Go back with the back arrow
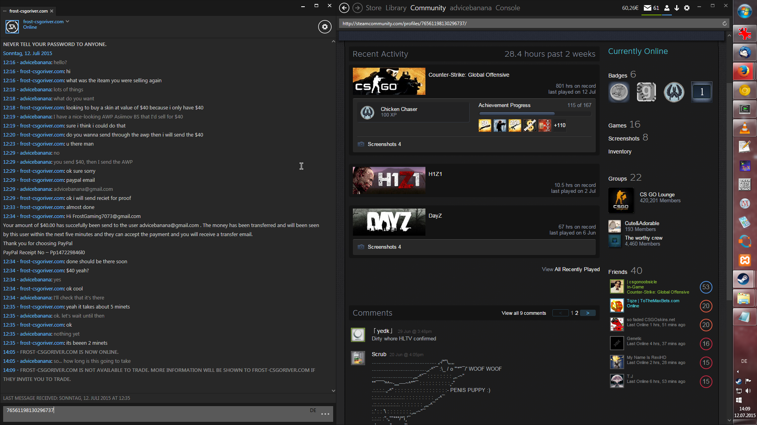This screenshot has width=757, height=425. coord(344,8)
